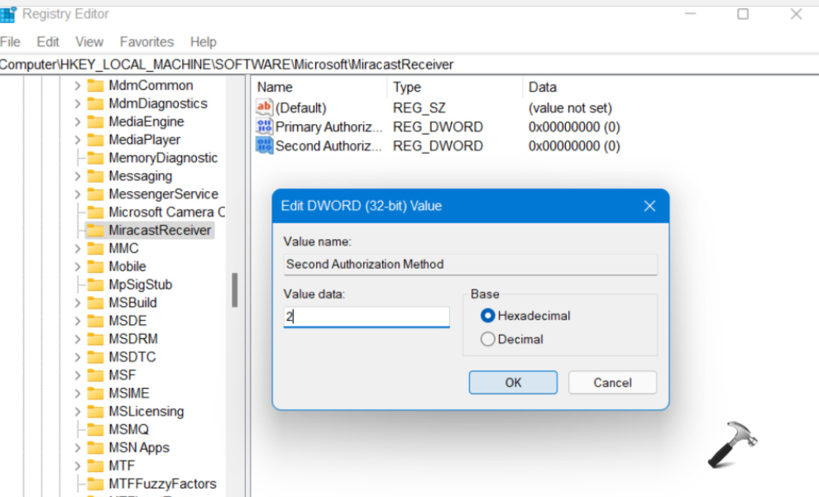
Task: Select the Primary Authorization DWORD value icon
Action: [264, 127]
